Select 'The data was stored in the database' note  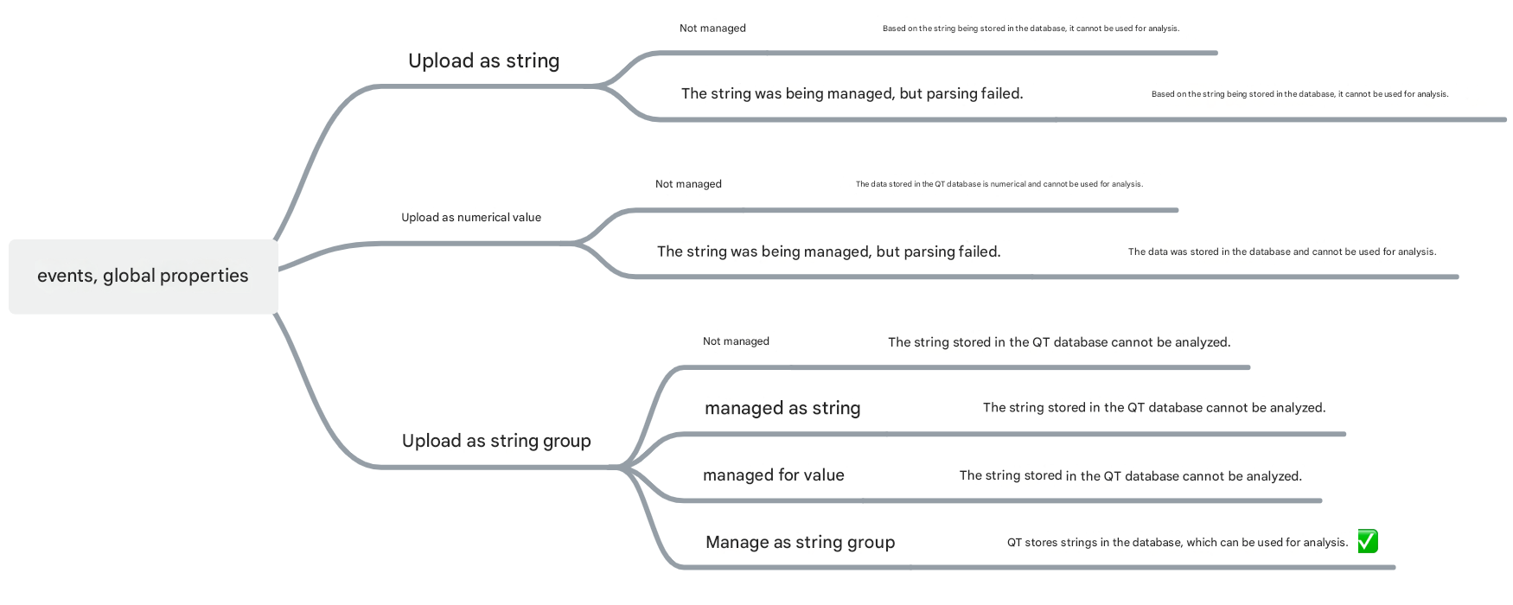pos(1282,252)
